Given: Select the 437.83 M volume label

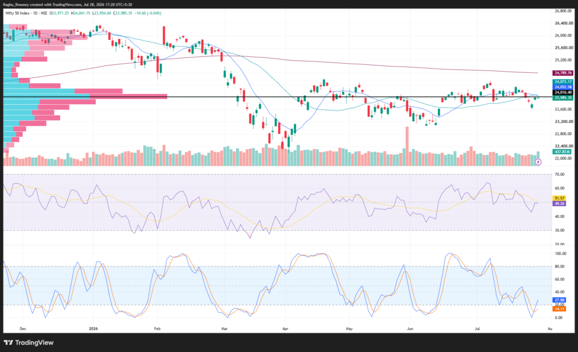Looking at the screenshot, I should pos(563,152).
